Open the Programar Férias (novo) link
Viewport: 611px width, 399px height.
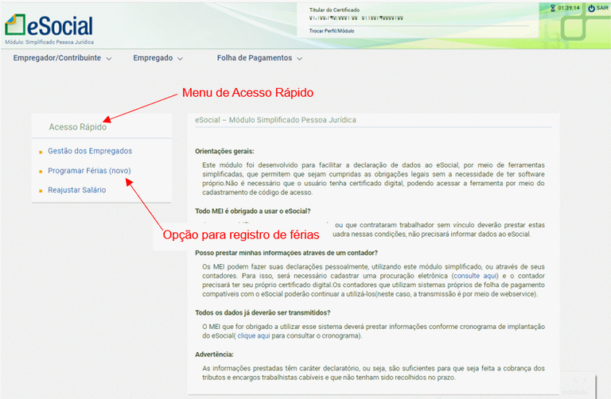click(89, 171)
